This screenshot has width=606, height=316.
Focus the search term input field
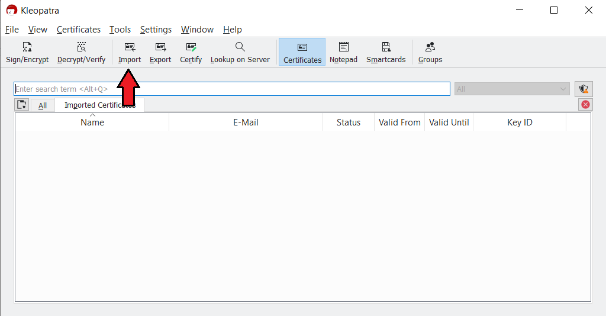pyautogui.click(x=232, y=89)
